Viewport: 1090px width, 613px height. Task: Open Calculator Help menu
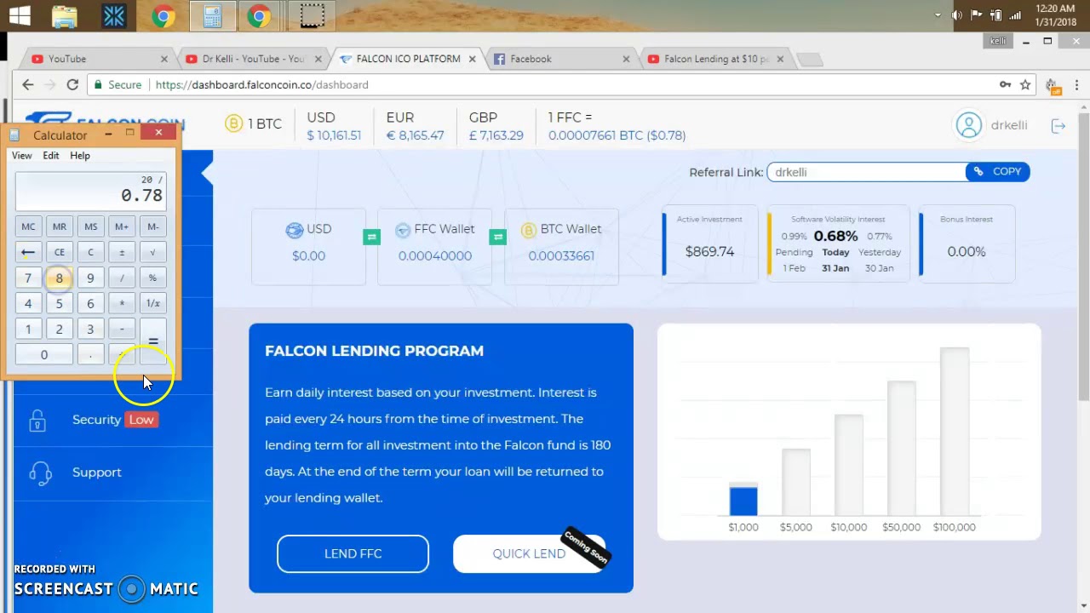80,156
